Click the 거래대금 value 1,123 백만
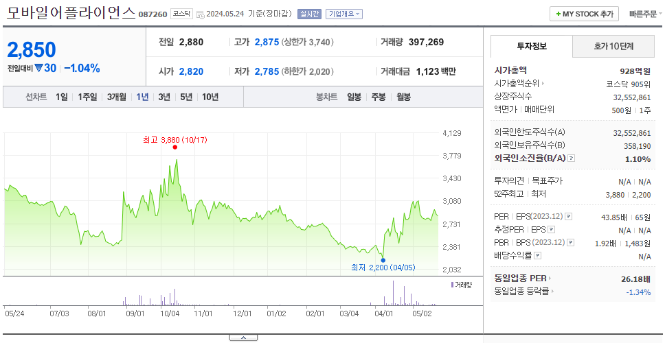 436,71
